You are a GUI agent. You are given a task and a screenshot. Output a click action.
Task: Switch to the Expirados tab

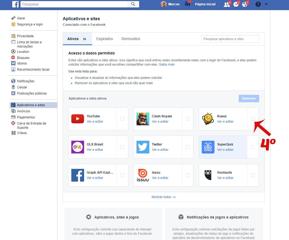coord(105,39)
